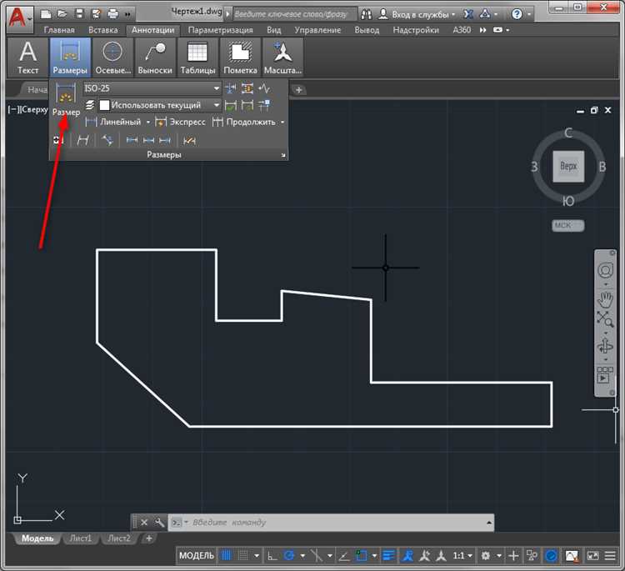Open the full navigation wheel

click(605, 270)
